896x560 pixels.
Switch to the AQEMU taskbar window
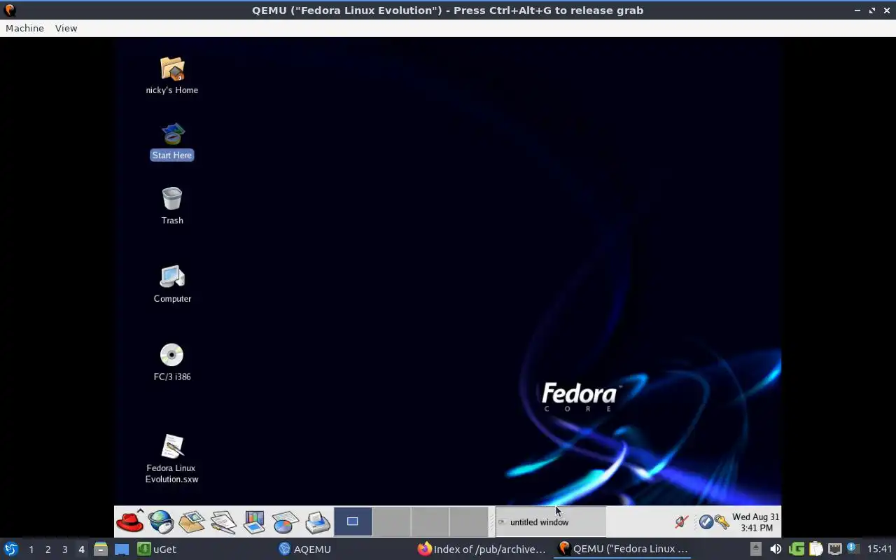click(x=343, y=549)
